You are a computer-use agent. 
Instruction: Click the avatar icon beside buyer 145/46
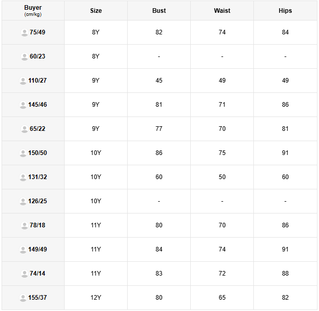[23, 105]
